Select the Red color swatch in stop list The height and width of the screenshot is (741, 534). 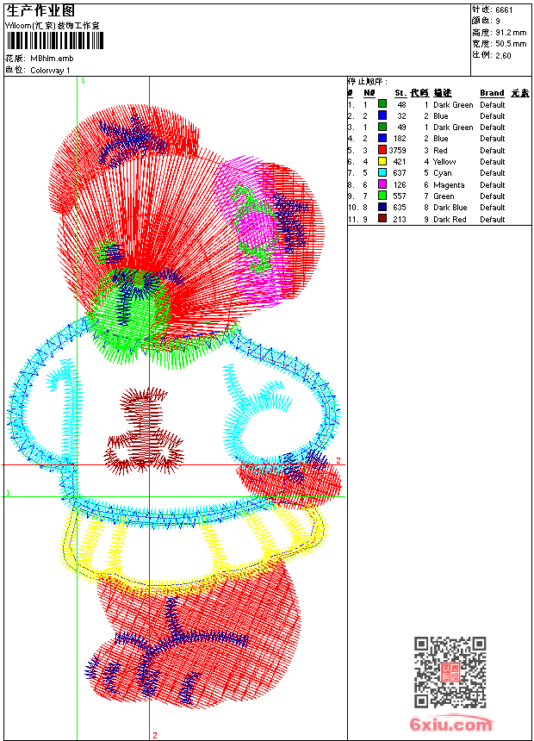(382, 150)
